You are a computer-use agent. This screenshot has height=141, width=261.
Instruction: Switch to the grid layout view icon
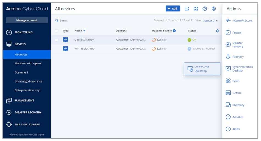196,8
